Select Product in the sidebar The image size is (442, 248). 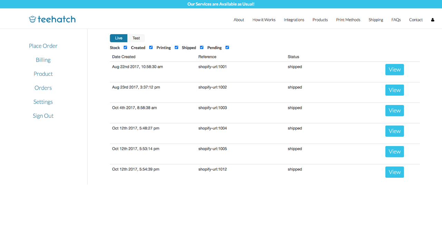43,74
